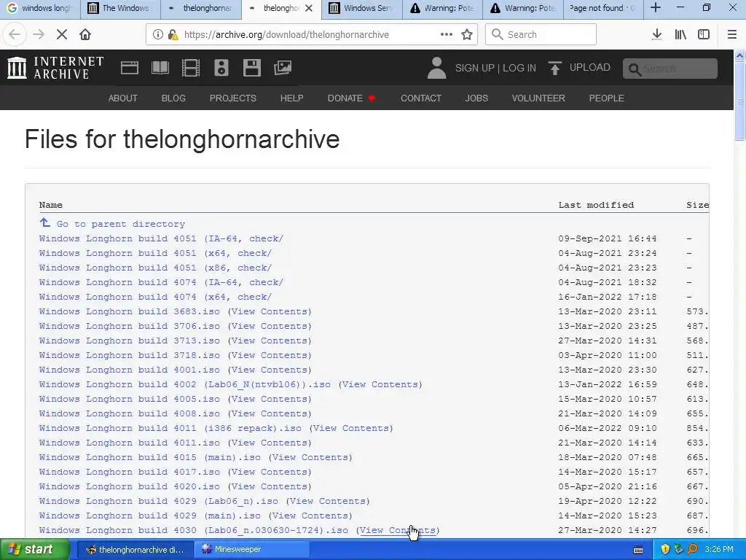Open Longhorn build 4051 IA-64 folder

coord(161,238)
